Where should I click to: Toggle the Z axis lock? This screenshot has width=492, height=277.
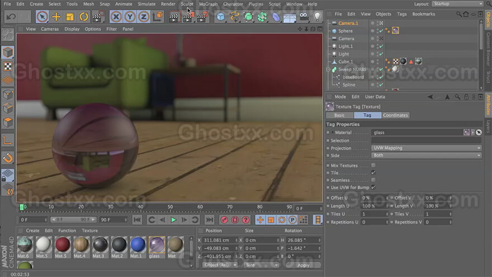click(144, 17)
